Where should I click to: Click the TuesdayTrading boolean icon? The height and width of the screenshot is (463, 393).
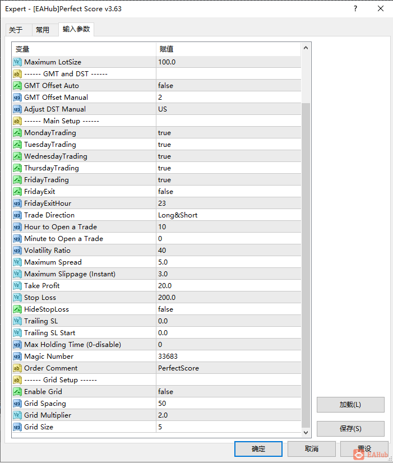[x=17, y=145]
